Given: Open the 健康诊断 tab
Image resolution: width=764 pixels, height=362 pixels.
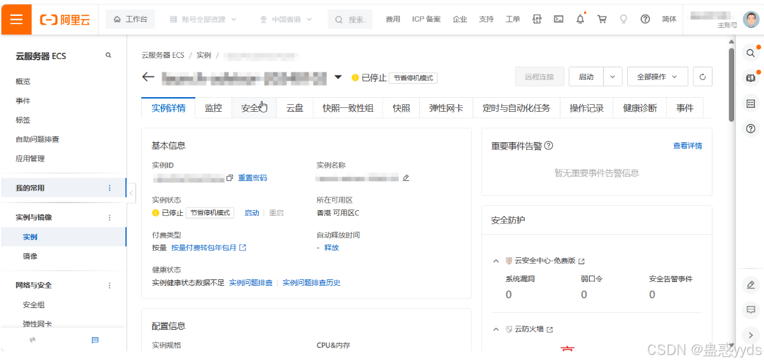Looking at the screenshot, I should tap(640, 108).
